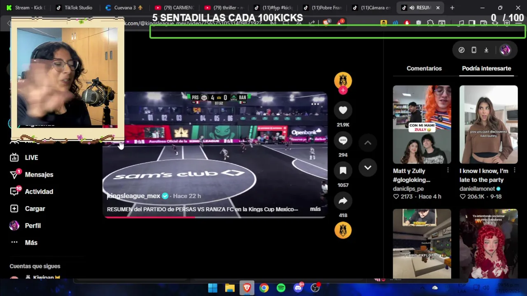The width and height of the screenshot is (527, 296).
Task: Click the red hand adblock extension icon
Action: [x=407, y=23]
